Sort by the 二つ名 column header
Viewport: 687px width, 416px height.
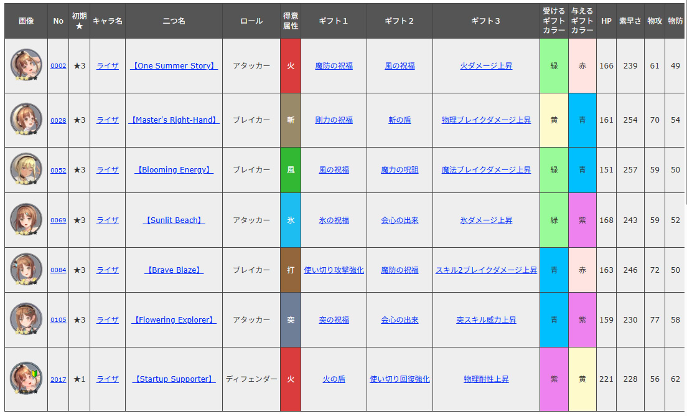click(174, 21)
